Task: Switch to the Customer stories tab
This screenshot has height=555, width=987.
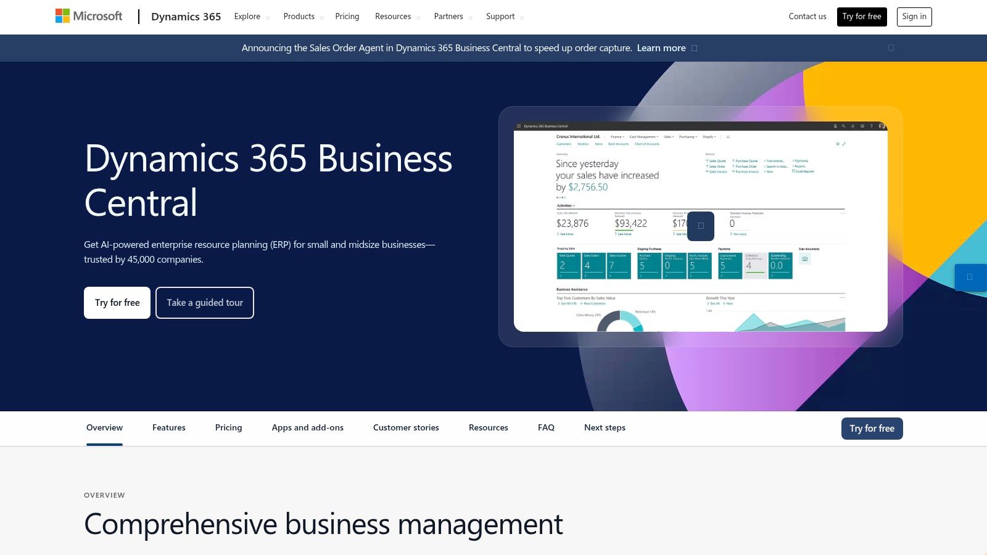Action: [x=405, y=427]
